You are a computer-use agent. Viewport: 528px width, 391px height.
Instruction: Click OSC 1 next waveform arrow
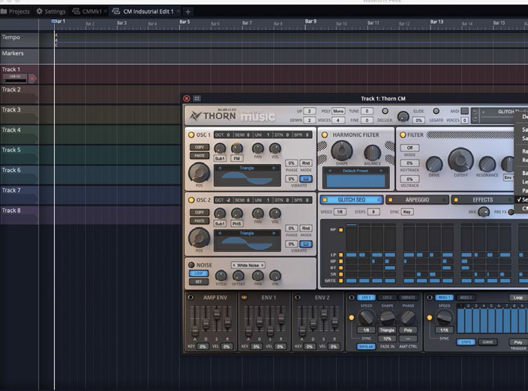(274, 168)
